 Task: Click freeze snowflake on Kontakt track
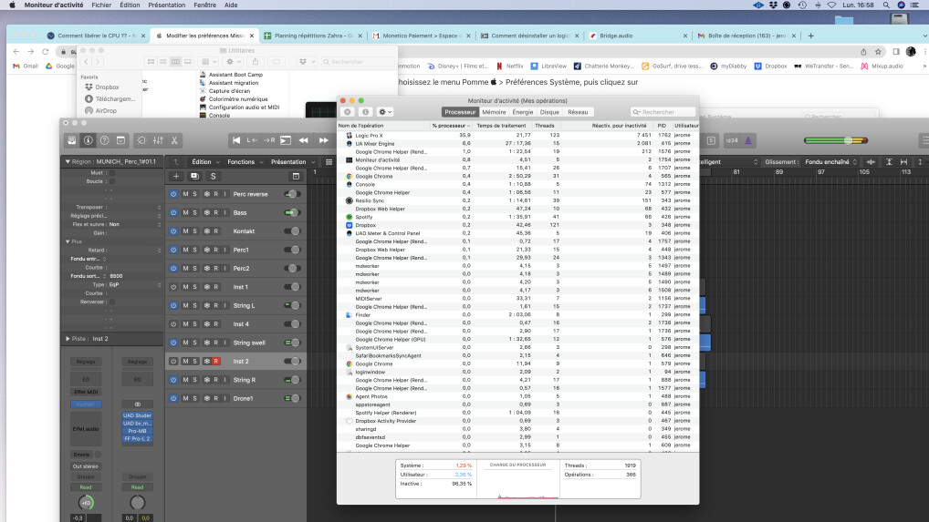point(207,231)
